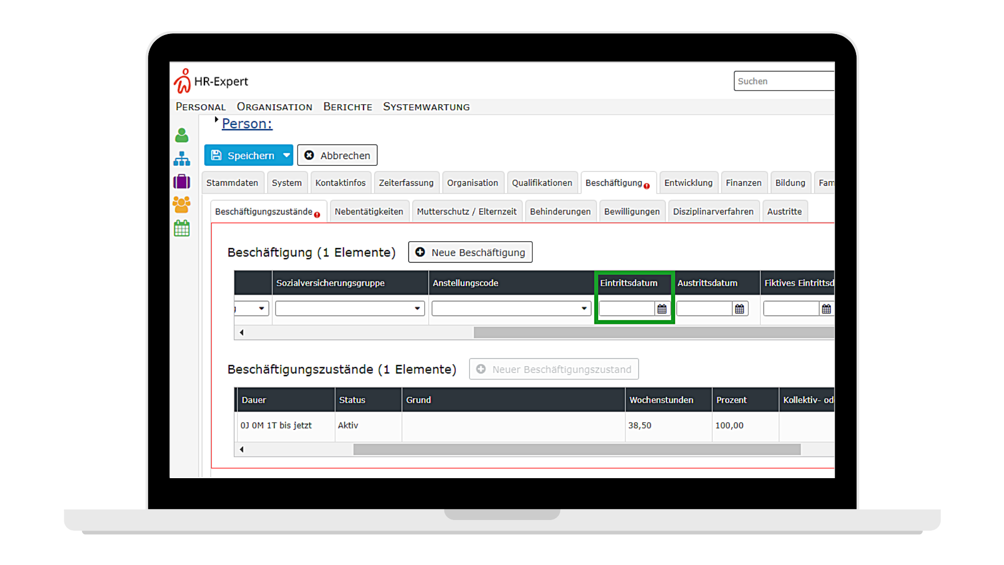Viewport: 1004px width, 565px height.
Task: Switch to the Stammdaten tab
Action: pyautogui.click(x=232, y=183)
